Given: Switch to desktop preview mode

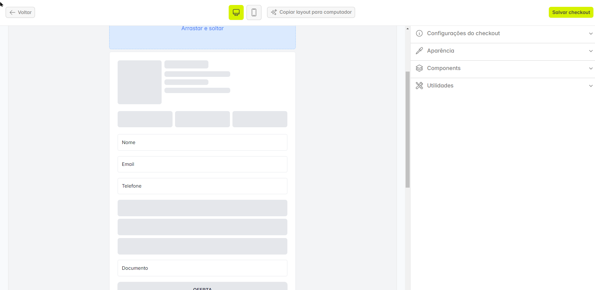Looking at the screenshot, I should (236, 12).
